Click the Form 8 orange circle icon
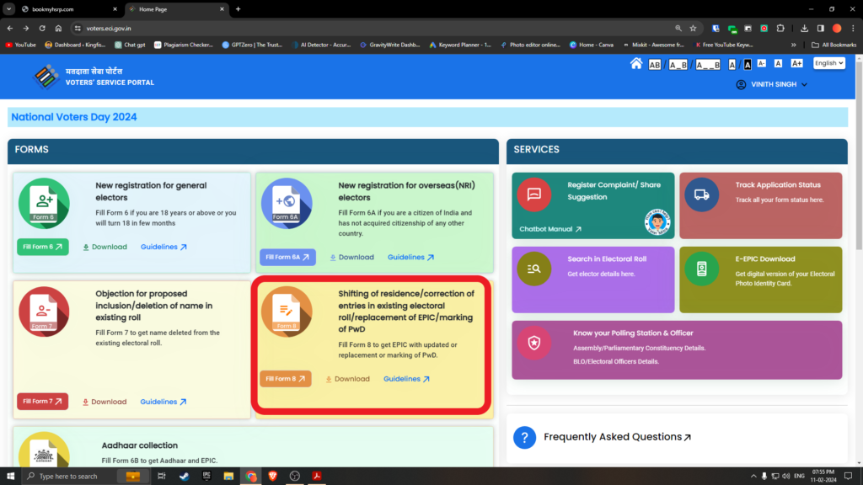 click(287, 312)
